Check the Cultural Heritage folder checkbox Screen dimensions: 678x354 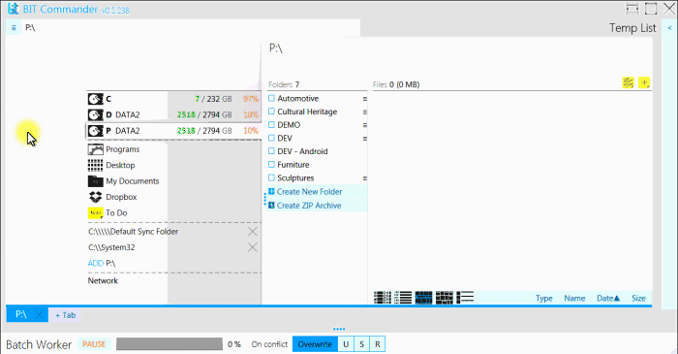pyautogui.click(x=271, y=112)
